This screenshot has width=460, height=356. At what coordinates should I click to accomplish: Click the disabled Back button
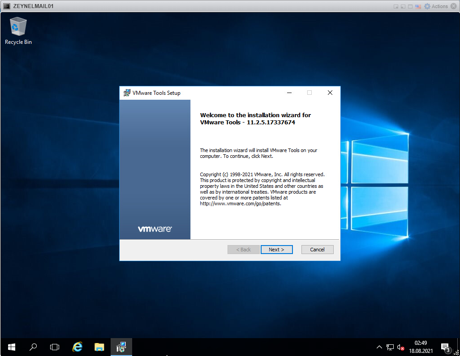[x=244, y=250]
